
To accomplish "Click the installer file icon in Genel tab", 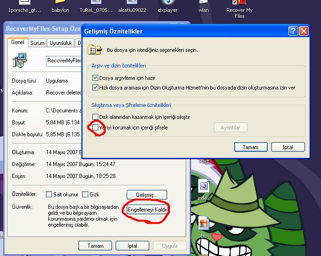I will 20,60.
